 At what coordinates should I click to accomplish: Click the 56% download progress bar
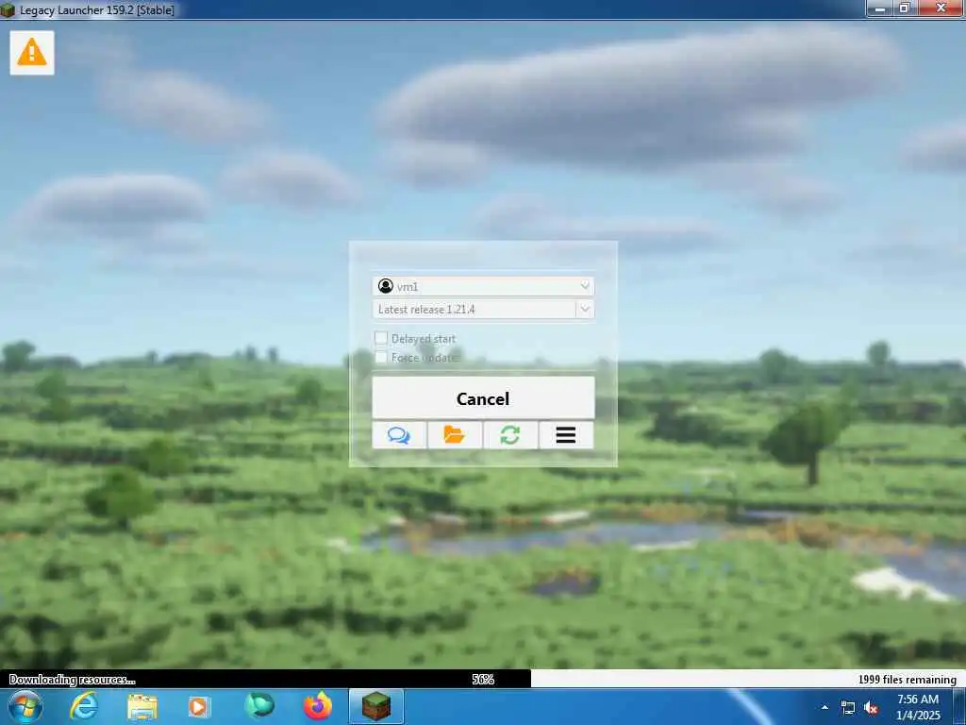pyautogui.click(x=483, y=679)
